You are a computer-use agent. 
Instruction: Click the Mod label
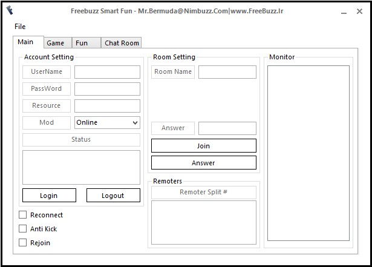pos(47,122)
